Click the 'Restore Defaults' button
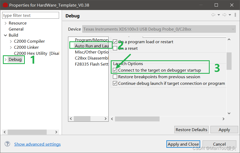The height and width of the screenshot is (153, 240). (x=191, y=130)
